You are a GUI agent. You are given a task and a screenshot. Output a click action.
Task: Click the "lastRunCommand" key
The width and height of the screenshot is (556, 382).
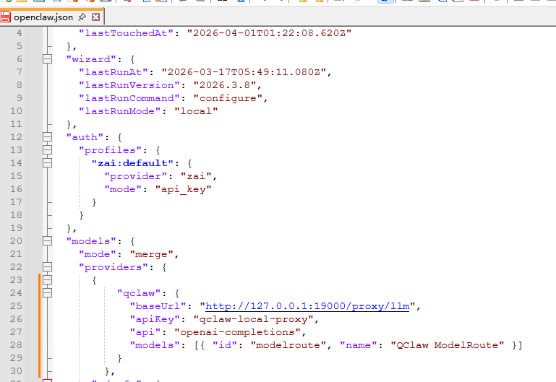(129, 97)
